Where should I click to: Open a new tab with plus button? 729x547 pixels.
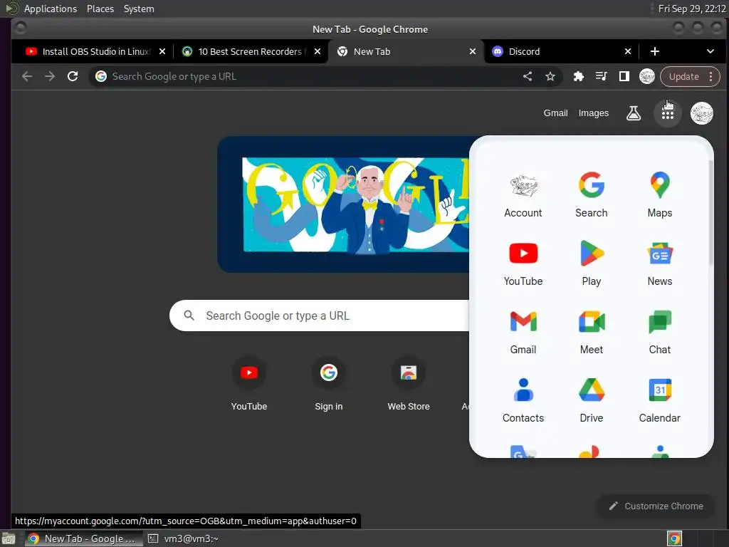tap(655, 51)
